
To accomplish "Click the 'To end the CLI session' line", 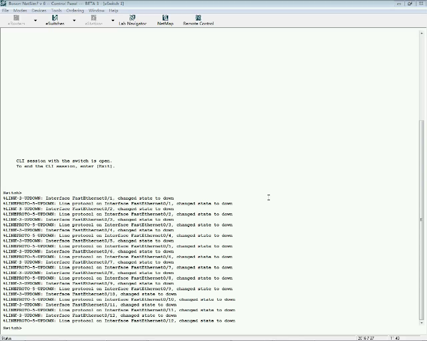I will [x=65, y=166].
